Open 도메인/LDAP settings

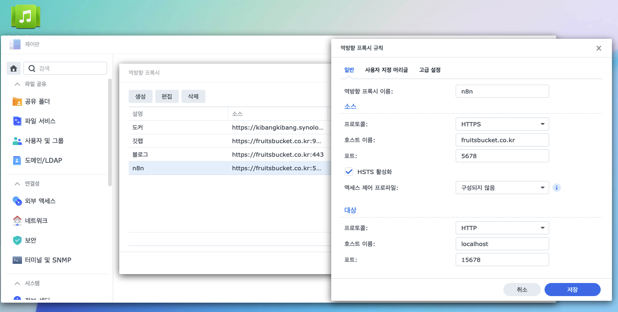[x=43, y=160]
